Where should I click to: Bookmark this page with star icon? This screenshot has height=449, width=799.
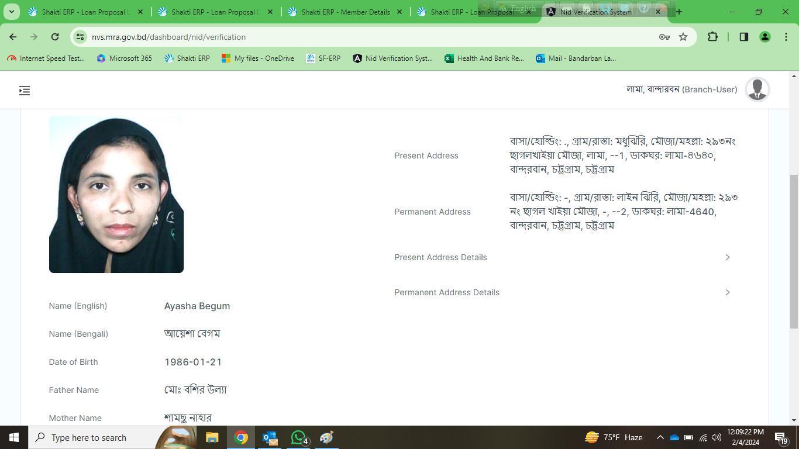coord(683,37)
